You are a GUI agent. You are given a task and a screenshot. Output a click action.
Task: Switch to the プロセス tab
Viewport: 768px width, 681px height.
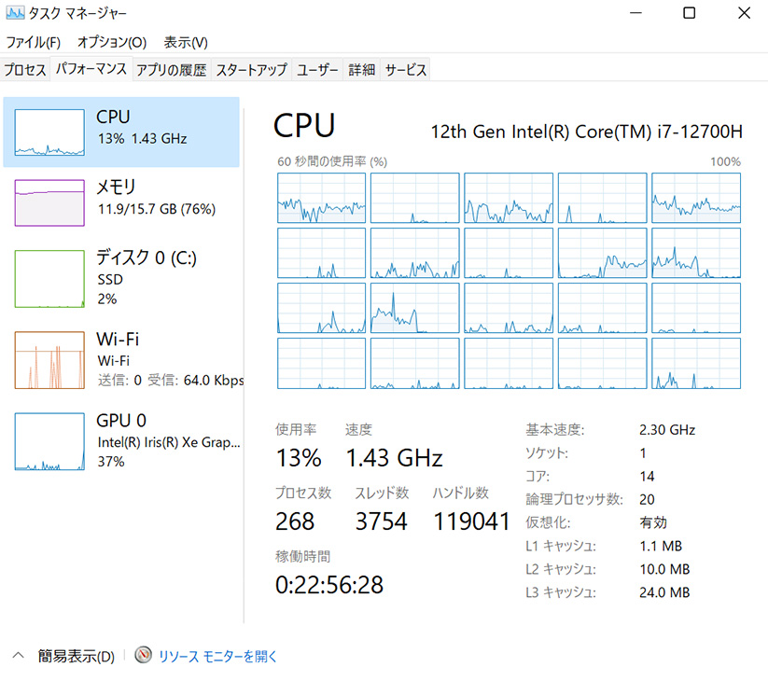pyautogui.click(x=24, y=70)
